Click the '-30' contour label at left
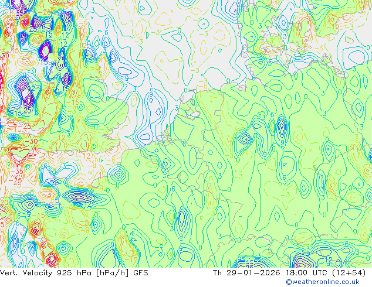372x287 pixels. 31,142
